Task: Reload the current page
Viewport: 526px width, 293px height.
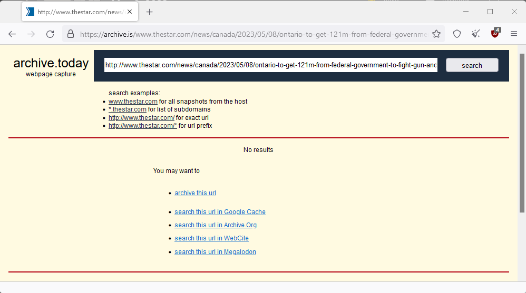Action: tap(50, 34)
